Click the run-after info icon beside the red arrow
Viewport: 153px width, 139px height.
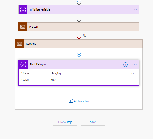85,35
